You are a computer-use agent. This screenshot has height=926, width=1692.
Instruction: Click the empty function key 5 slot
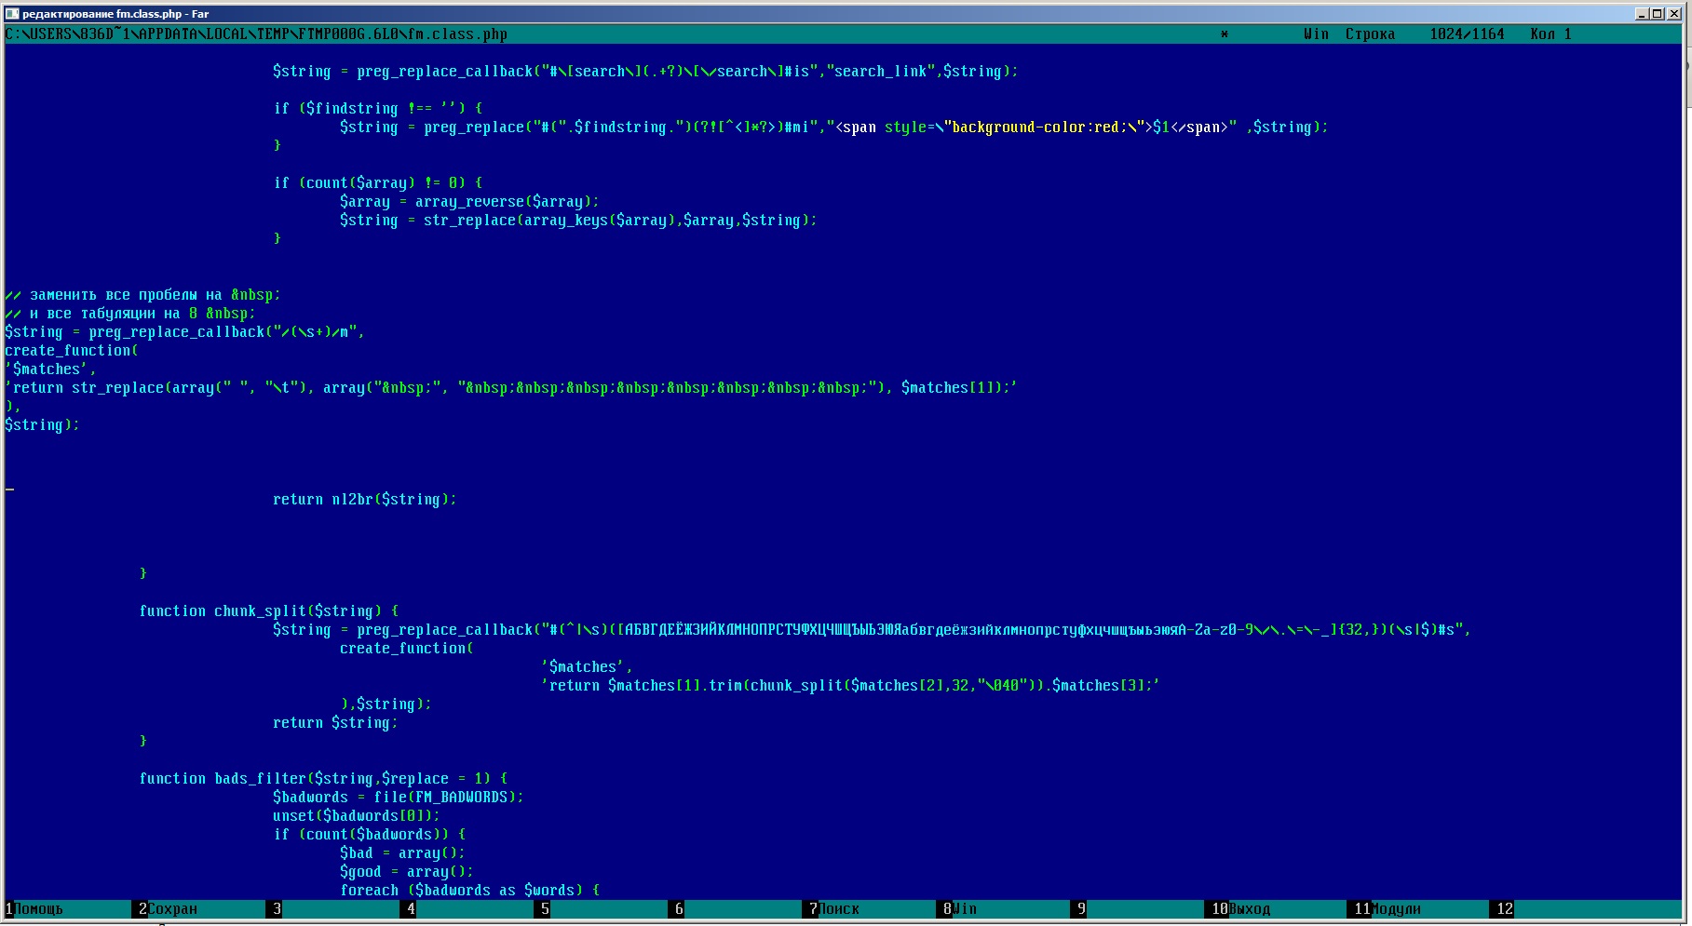tap(605, 908)
